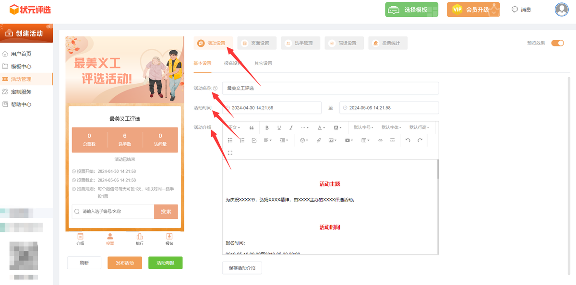Click the blockquote icon in editor toolbar
Screen dimensions: 576x285
[252, 128]
